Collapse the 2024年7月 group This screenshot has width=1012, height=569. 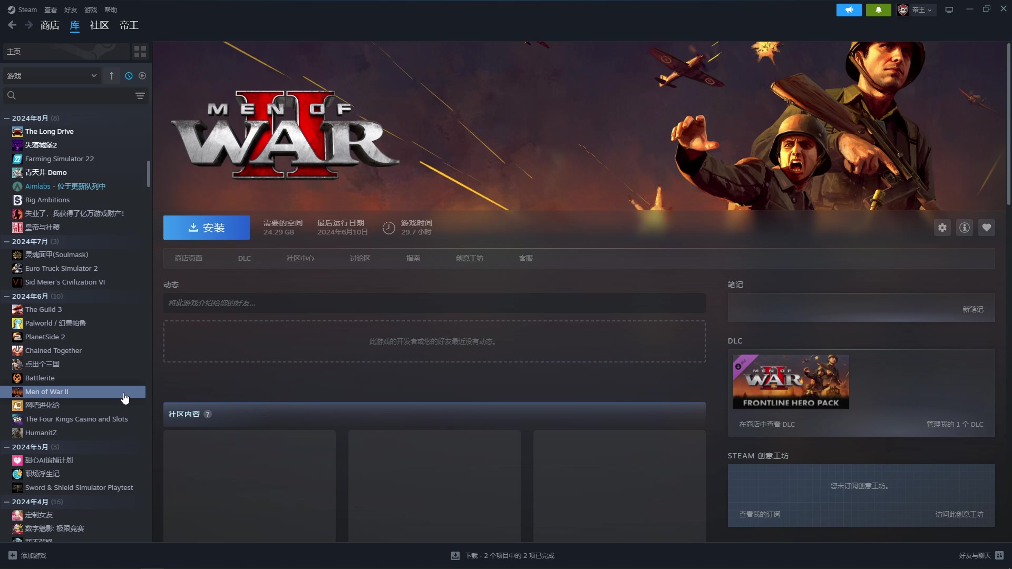[x=7, y=241]
